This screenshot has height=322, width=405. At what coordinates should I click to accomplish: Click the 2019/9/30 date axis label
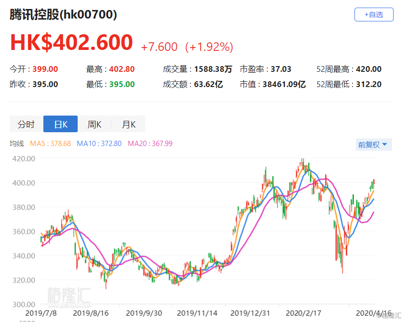click(x=144, y=313)
